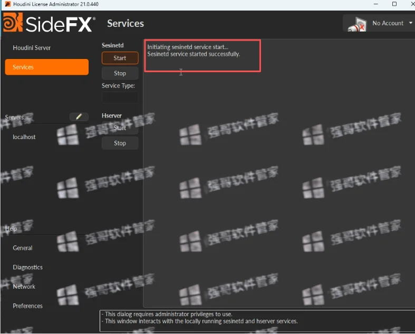Click the Services page heading
This screenshot has width=415, height=334.
click(126, 24)
